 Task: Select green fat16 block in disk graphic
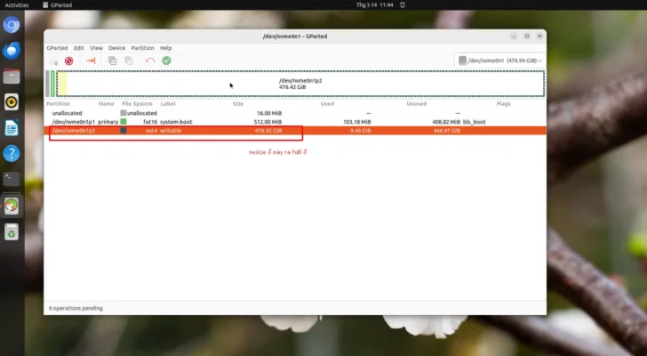click(x=52, y=84)
